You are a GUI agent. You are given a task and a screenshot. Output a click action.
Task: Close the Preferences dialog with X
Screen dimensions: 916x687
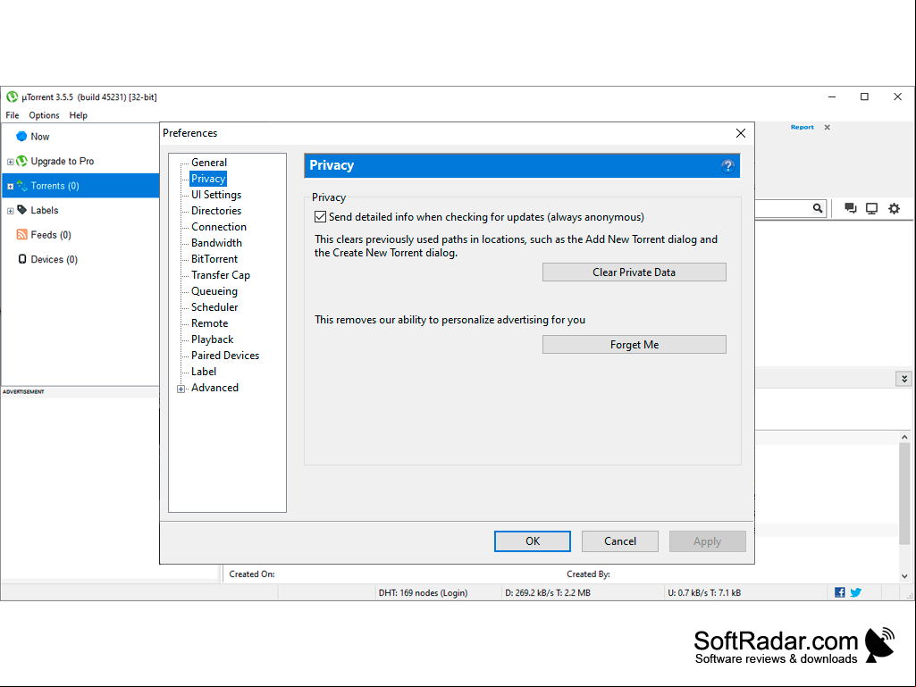tap(740, 133)
